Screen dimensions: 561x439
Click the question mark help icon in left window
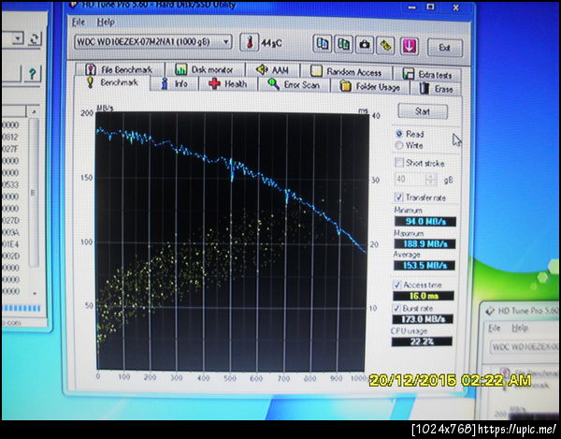32,74
